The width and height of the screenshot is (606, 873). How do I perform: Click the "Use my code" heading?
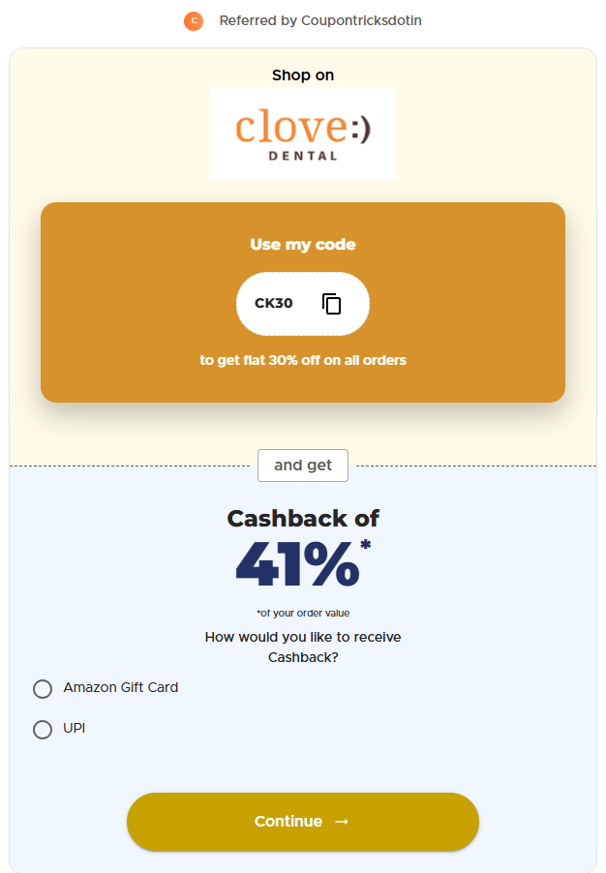pyautogui.click(x=303, y=245)
